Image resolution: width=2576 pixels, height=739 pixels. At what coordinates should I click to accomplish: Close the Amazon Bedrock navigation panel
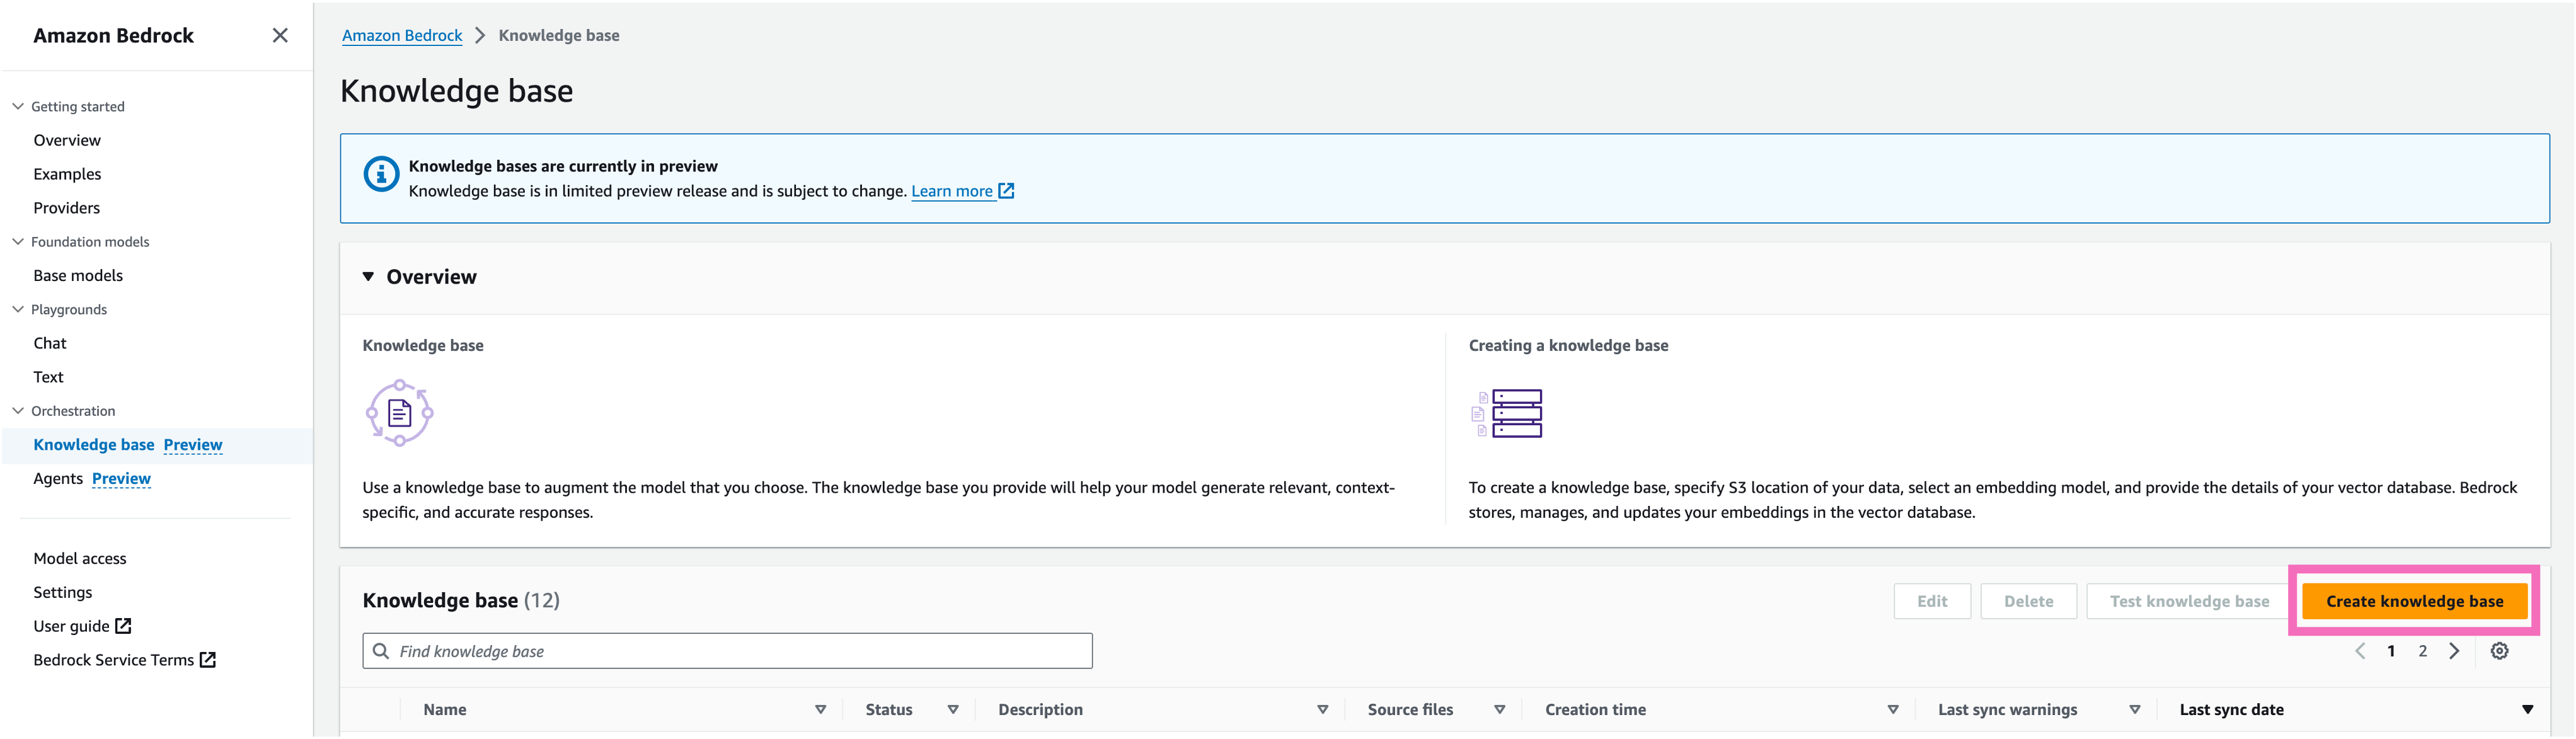(280, 35)
